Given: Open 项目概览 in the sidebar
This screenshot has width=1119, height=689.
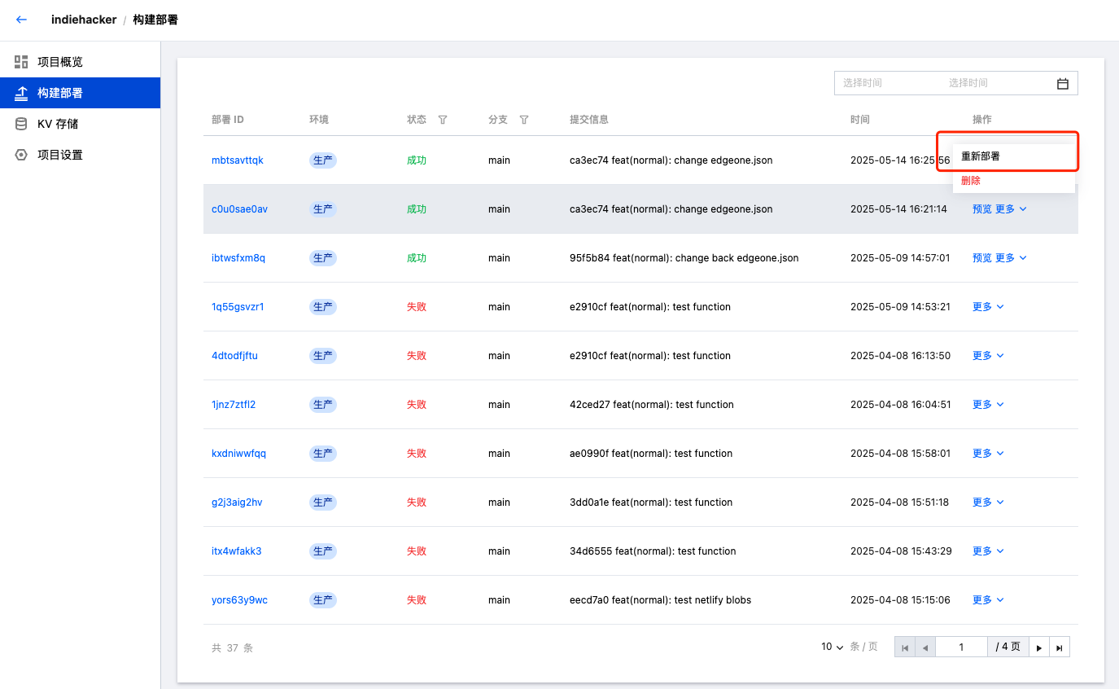Looking at the screenshot, I should point(59,62).
